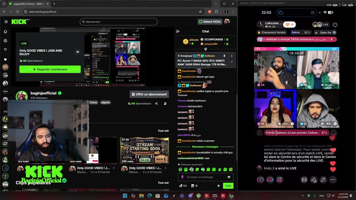Reload the kick.com page
Viewport: 356px width, 200px height.
18,12
